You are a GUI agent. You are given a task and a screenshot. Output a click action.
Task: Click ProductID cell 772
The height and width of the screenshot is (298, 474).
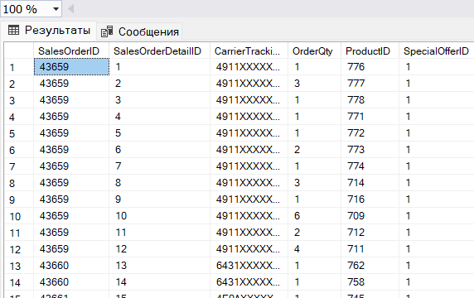coord(370,133)
